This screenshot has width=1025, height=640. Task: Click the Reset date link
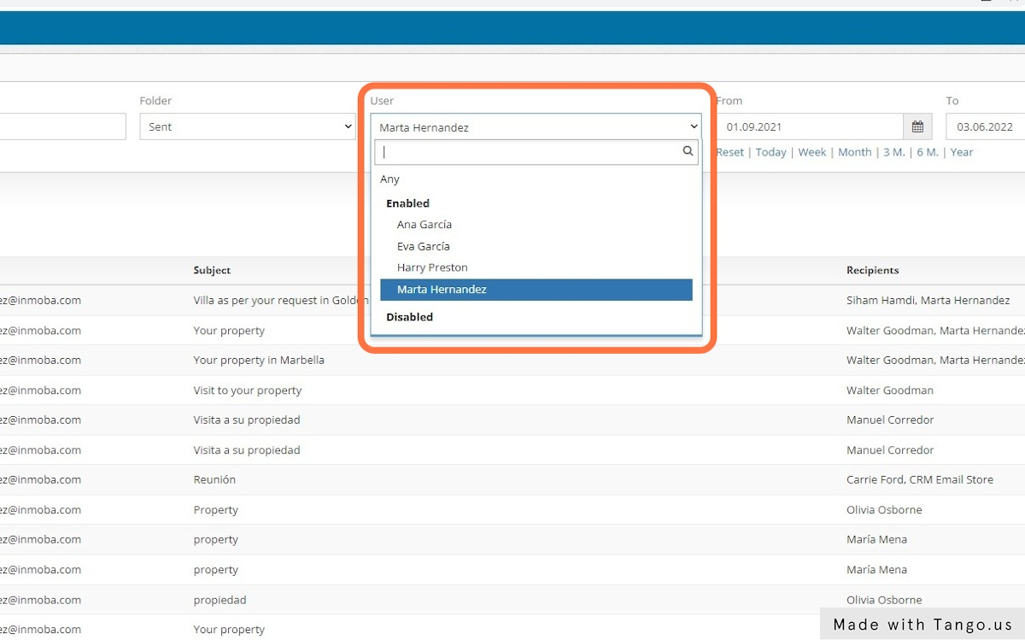tap(730, 152)
